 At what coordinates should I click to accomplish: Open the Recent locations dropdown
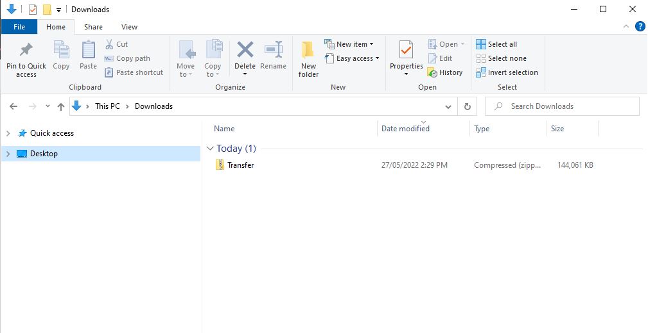(x=48, y=106)
